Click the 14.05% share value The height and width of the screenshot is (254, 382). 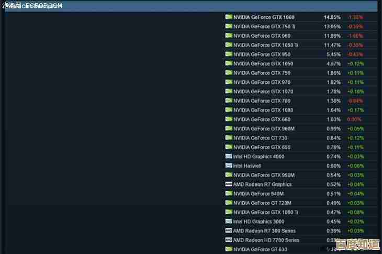click(x=332, y=17)
